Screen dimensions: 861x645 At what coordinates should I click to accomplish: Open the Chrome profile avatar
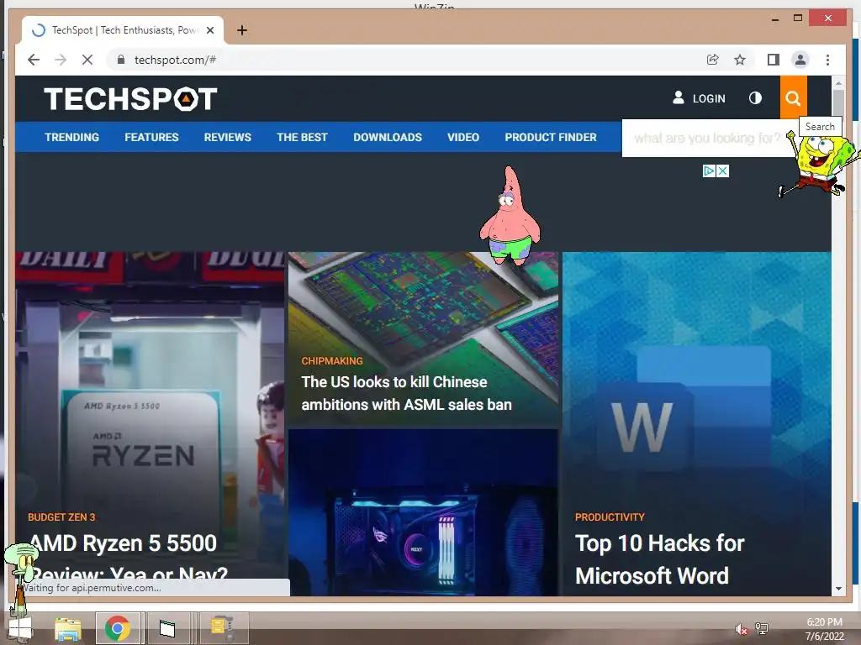(x=800, y=60)
